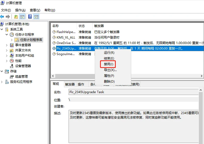Toggle the Show/Hide Console Tree icon

pos(22,17)
